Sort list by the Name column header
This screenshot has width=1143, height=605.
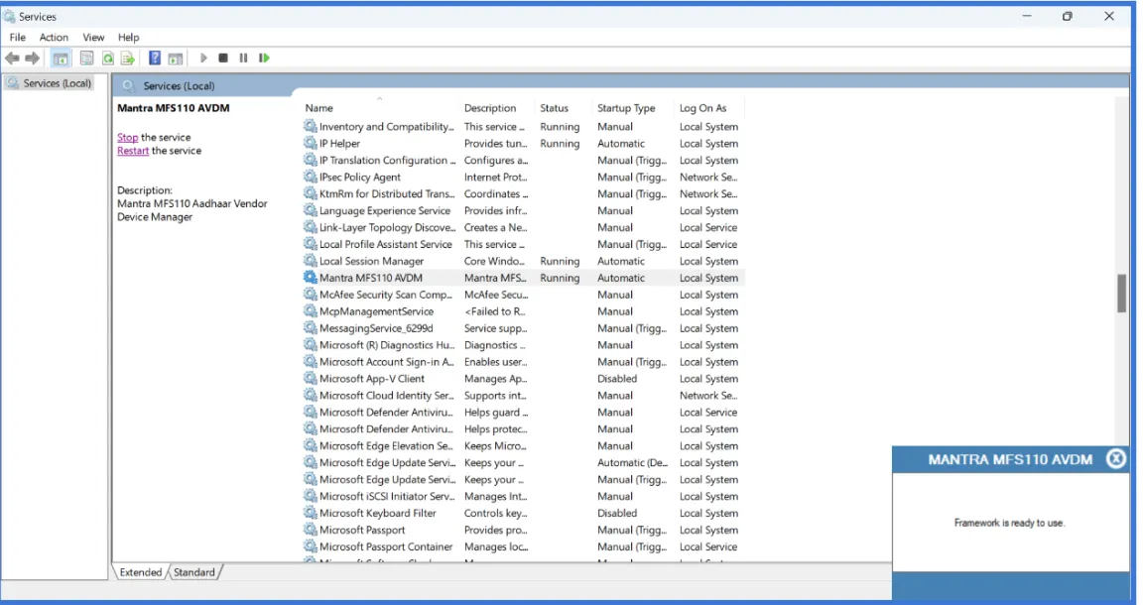[319, 108]
